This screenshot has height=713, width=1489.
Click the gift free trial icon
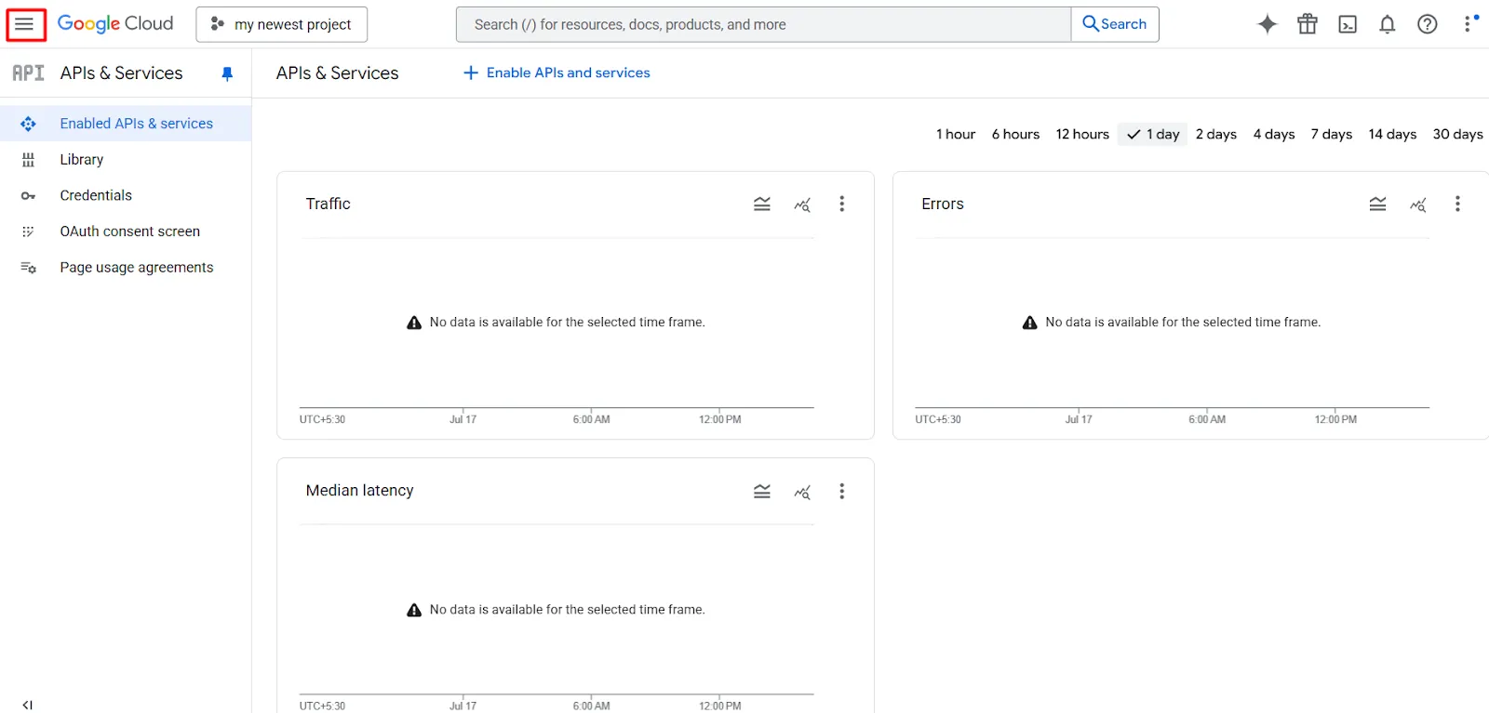pos(1308,24)
